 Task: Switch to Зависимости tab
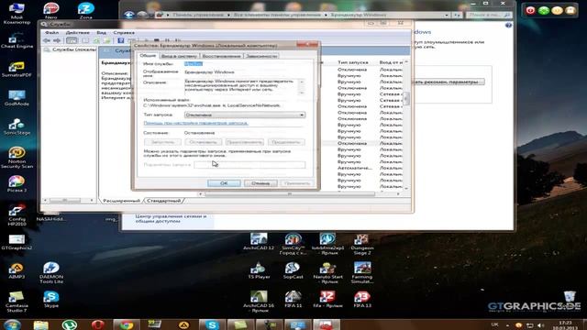(261, 56)
